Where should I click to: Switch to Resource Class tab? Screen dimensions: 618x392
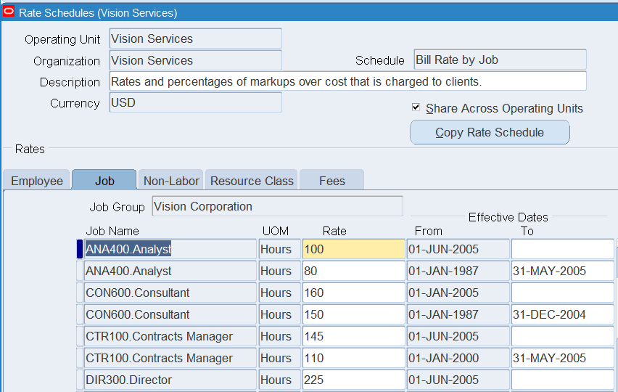[252, 181]
